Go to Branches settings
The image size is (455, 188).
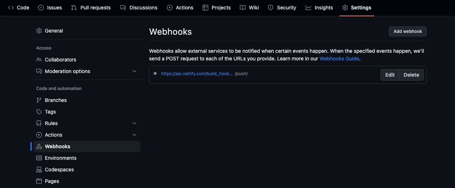tap(87, 100)
